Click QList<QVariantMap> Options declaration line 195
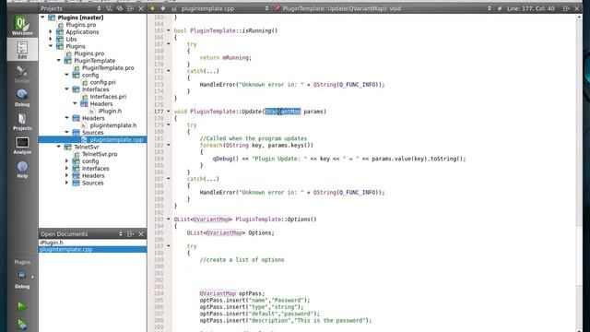The image size is (590, 332). tap(230, 232)
